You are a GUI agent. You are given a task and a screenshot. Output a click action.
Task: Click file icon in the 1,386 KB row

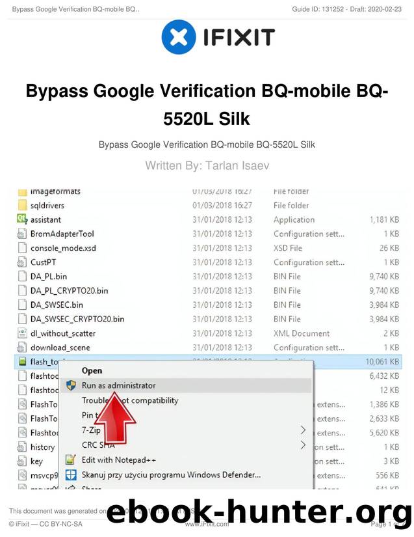coord(22,404)
